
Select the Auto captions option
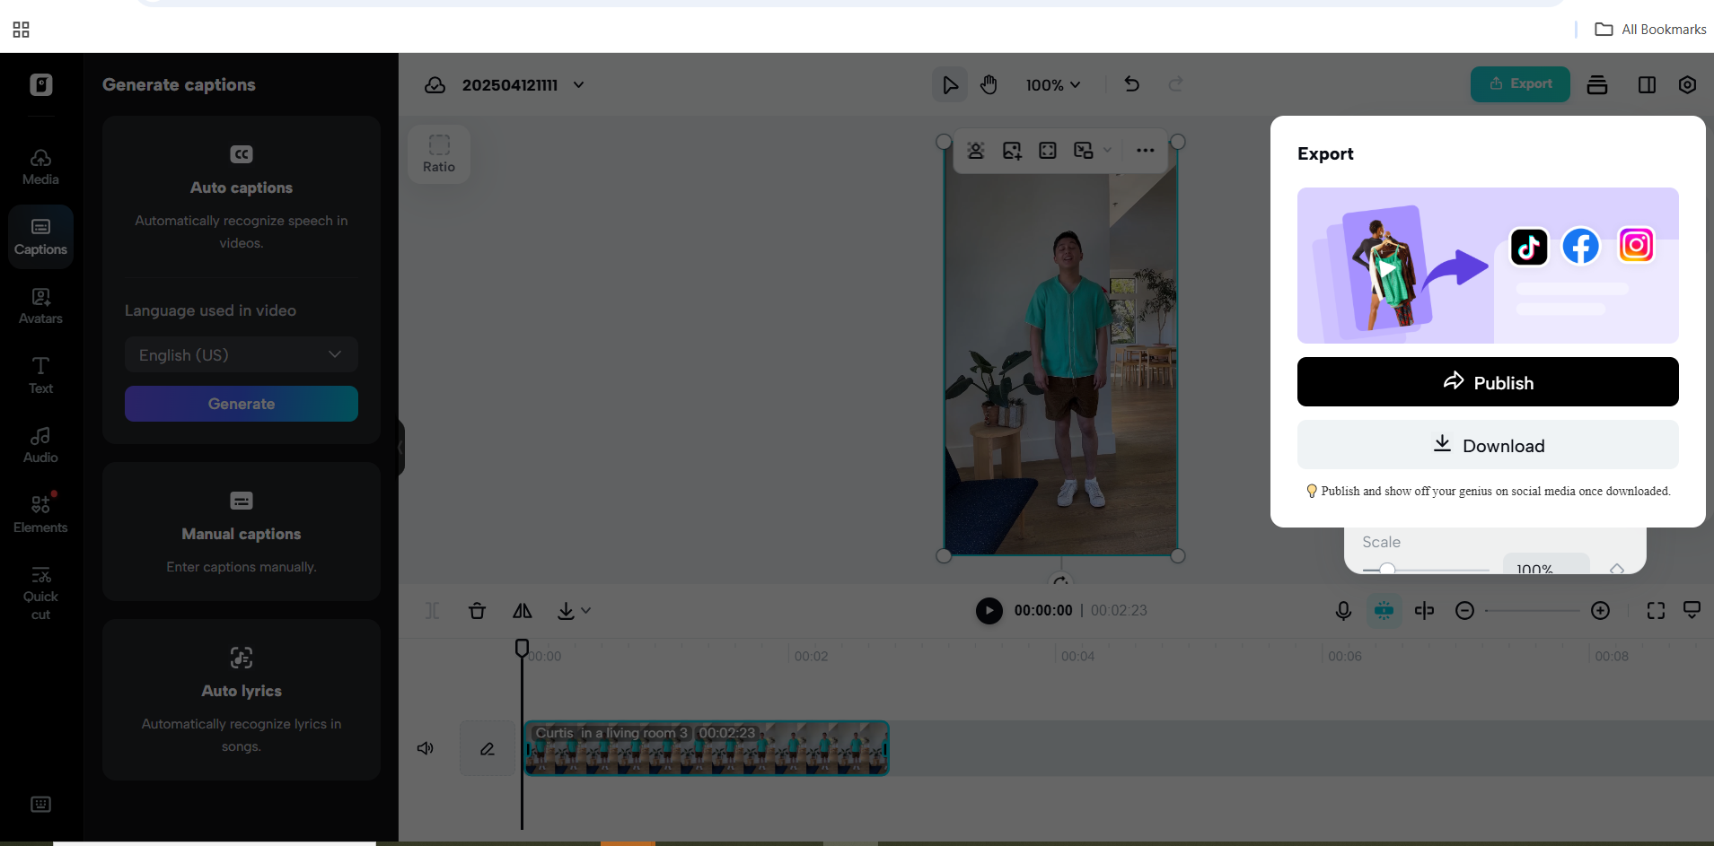tap(242, 197)
